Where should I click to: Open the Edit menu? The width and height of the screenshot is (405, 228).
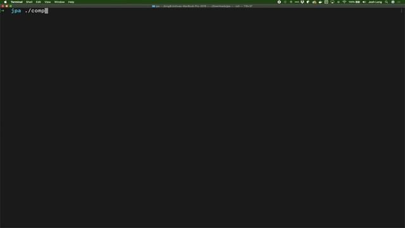[38, 2]
